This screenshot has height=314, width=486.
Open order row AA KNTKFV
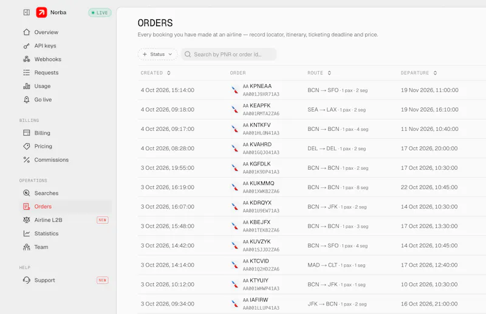312,129
